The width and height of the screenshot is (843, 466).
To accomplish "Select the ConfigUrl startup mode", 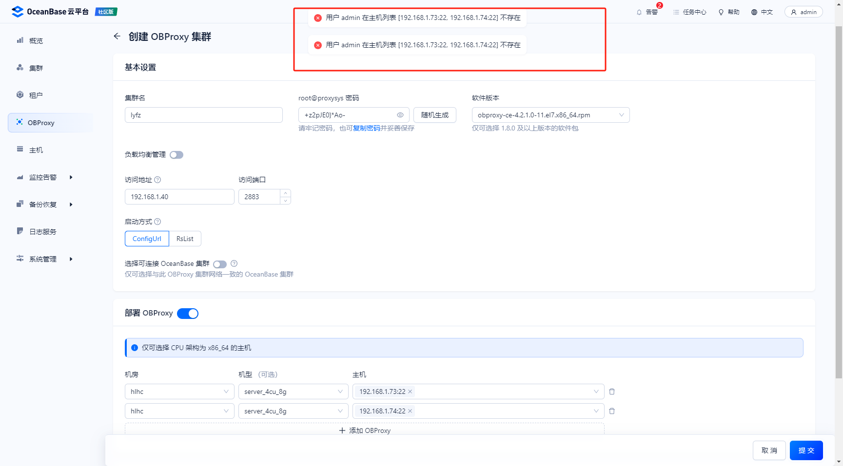I will (x=147, y=239).
